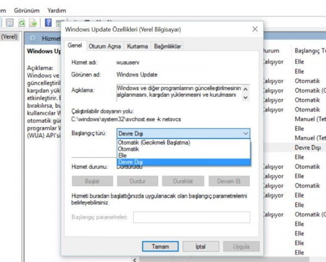
Task: Click the Duraklat service button
Action: (183, 181)
